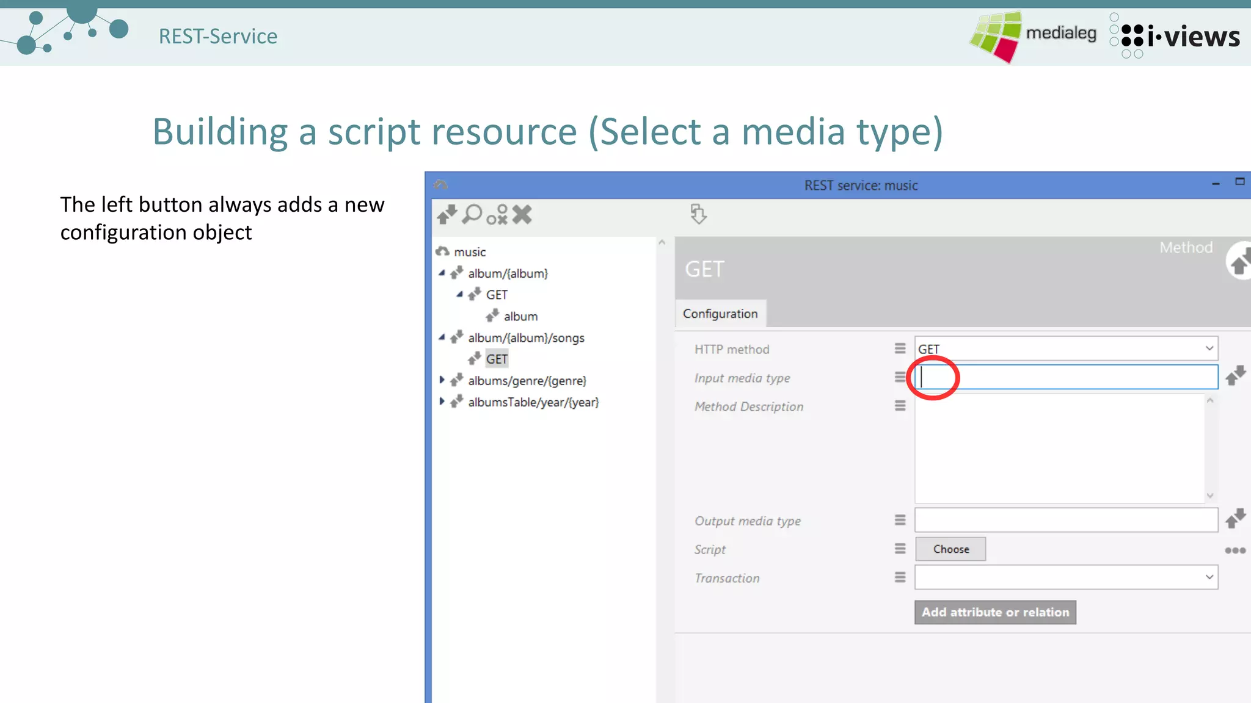The image size is (1251, 703).
Task: Select albumsTable/year/{year} tree item
Action: [533, 402]
